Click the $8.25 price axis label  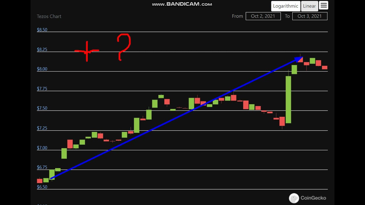coord(42,50)
